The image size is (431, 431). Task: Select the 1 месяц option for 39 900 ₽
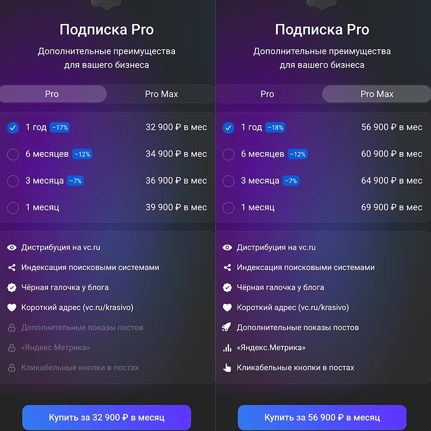pos(13,207)
